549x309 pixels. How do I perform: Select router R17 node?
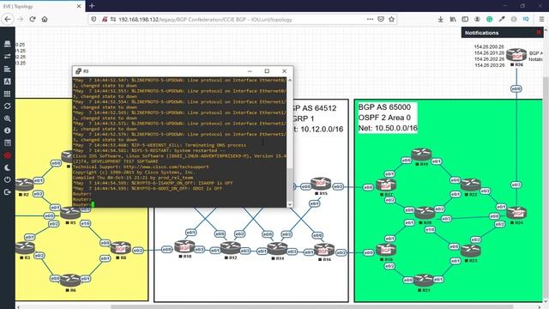[x=386, y=185]
